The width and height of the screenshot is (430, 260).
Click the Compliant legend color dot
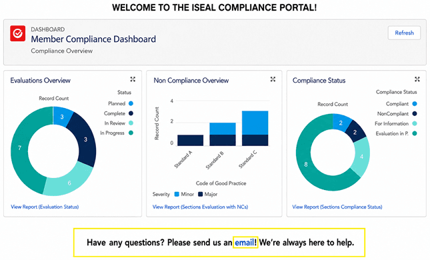click(415, 104)
